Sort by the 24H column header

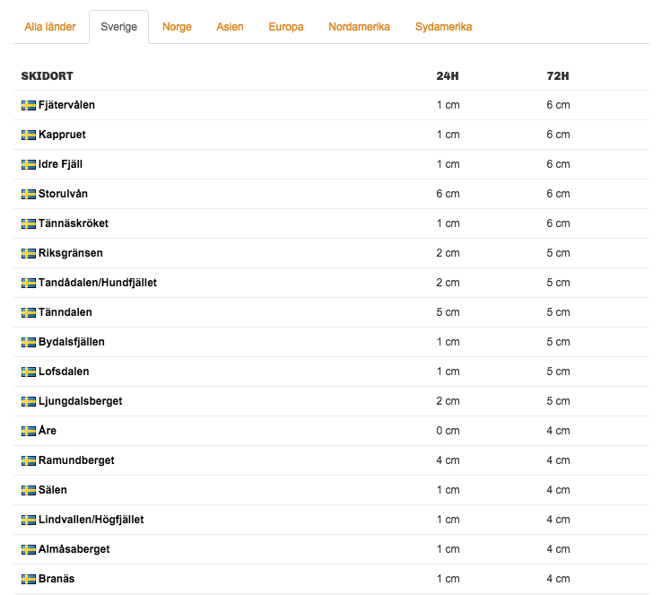[x=448, y=76]
